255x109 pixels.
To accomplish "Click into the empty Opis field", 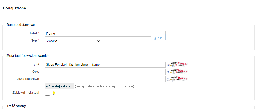I will click(105, 72).
